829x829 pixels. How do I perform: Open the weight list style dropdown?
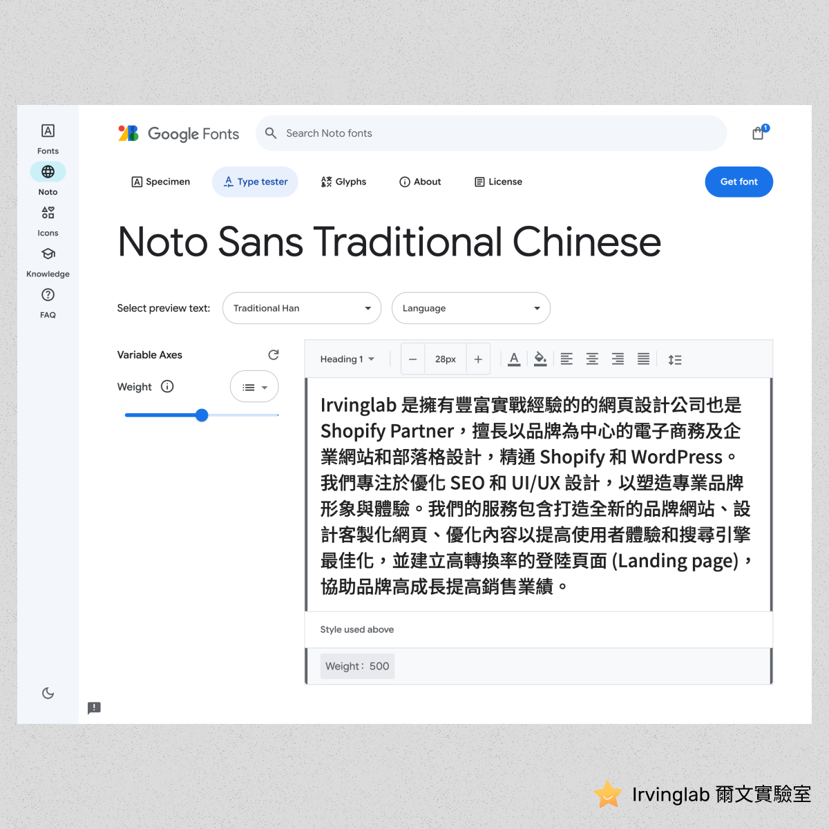(x=254, y=387)
